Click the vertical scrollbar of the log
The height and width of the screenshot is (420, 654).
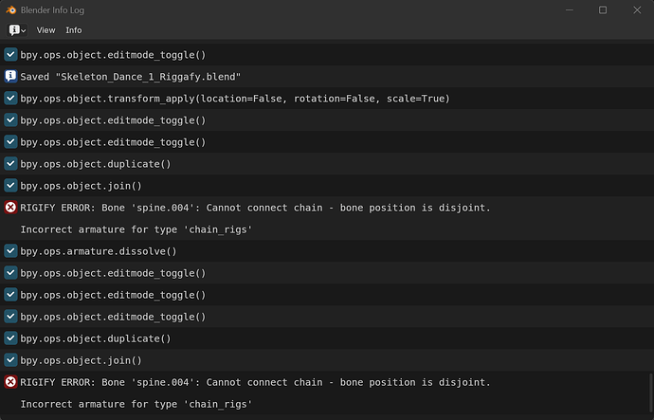pos(650,394)
